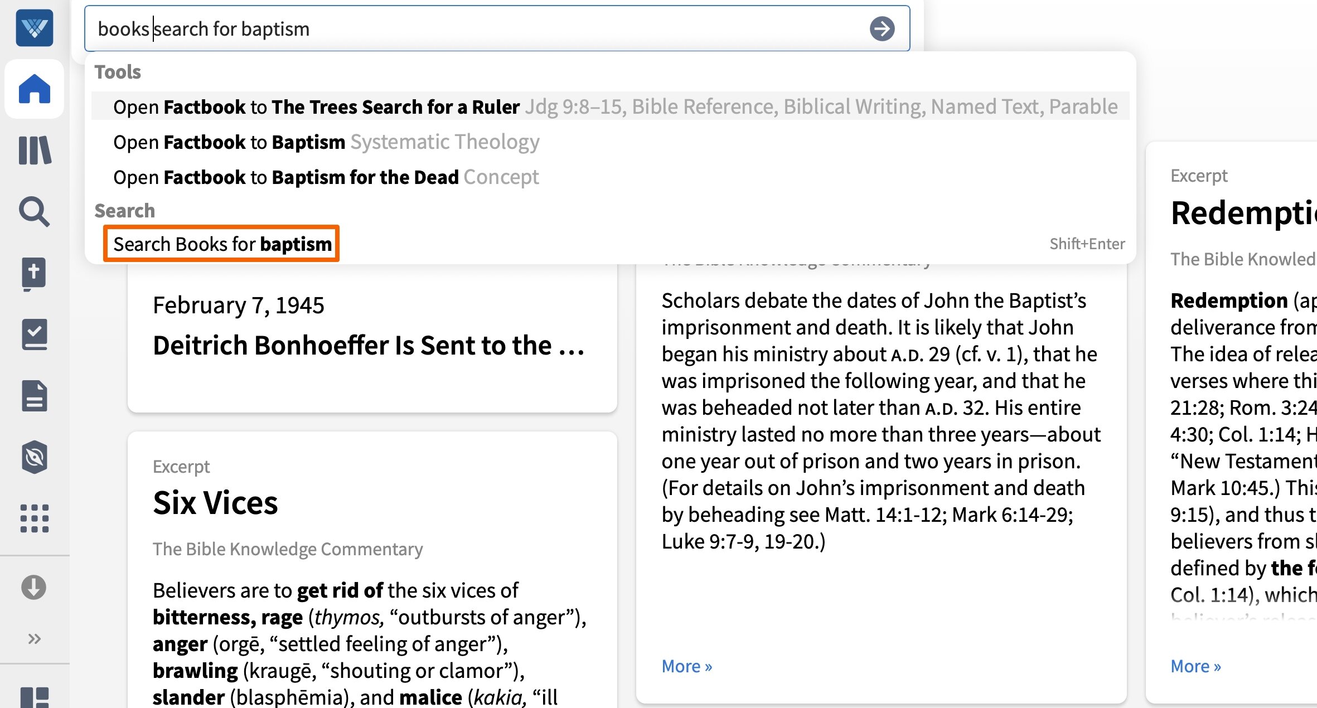The width and height of the screenshot is (1317, 708).
Task: Open More link under Redemption excerpt
Action: coord(1195,666)
